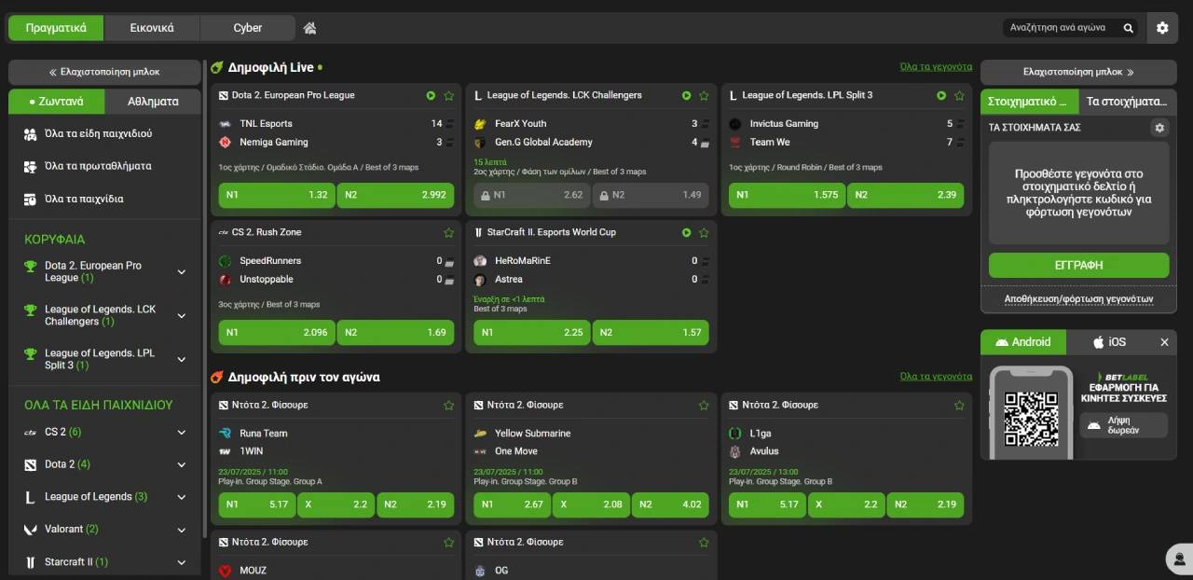Viewport: 1193px width, 580px height.
Task: Click the TNL Esports team logo
Action: [225, 123]
